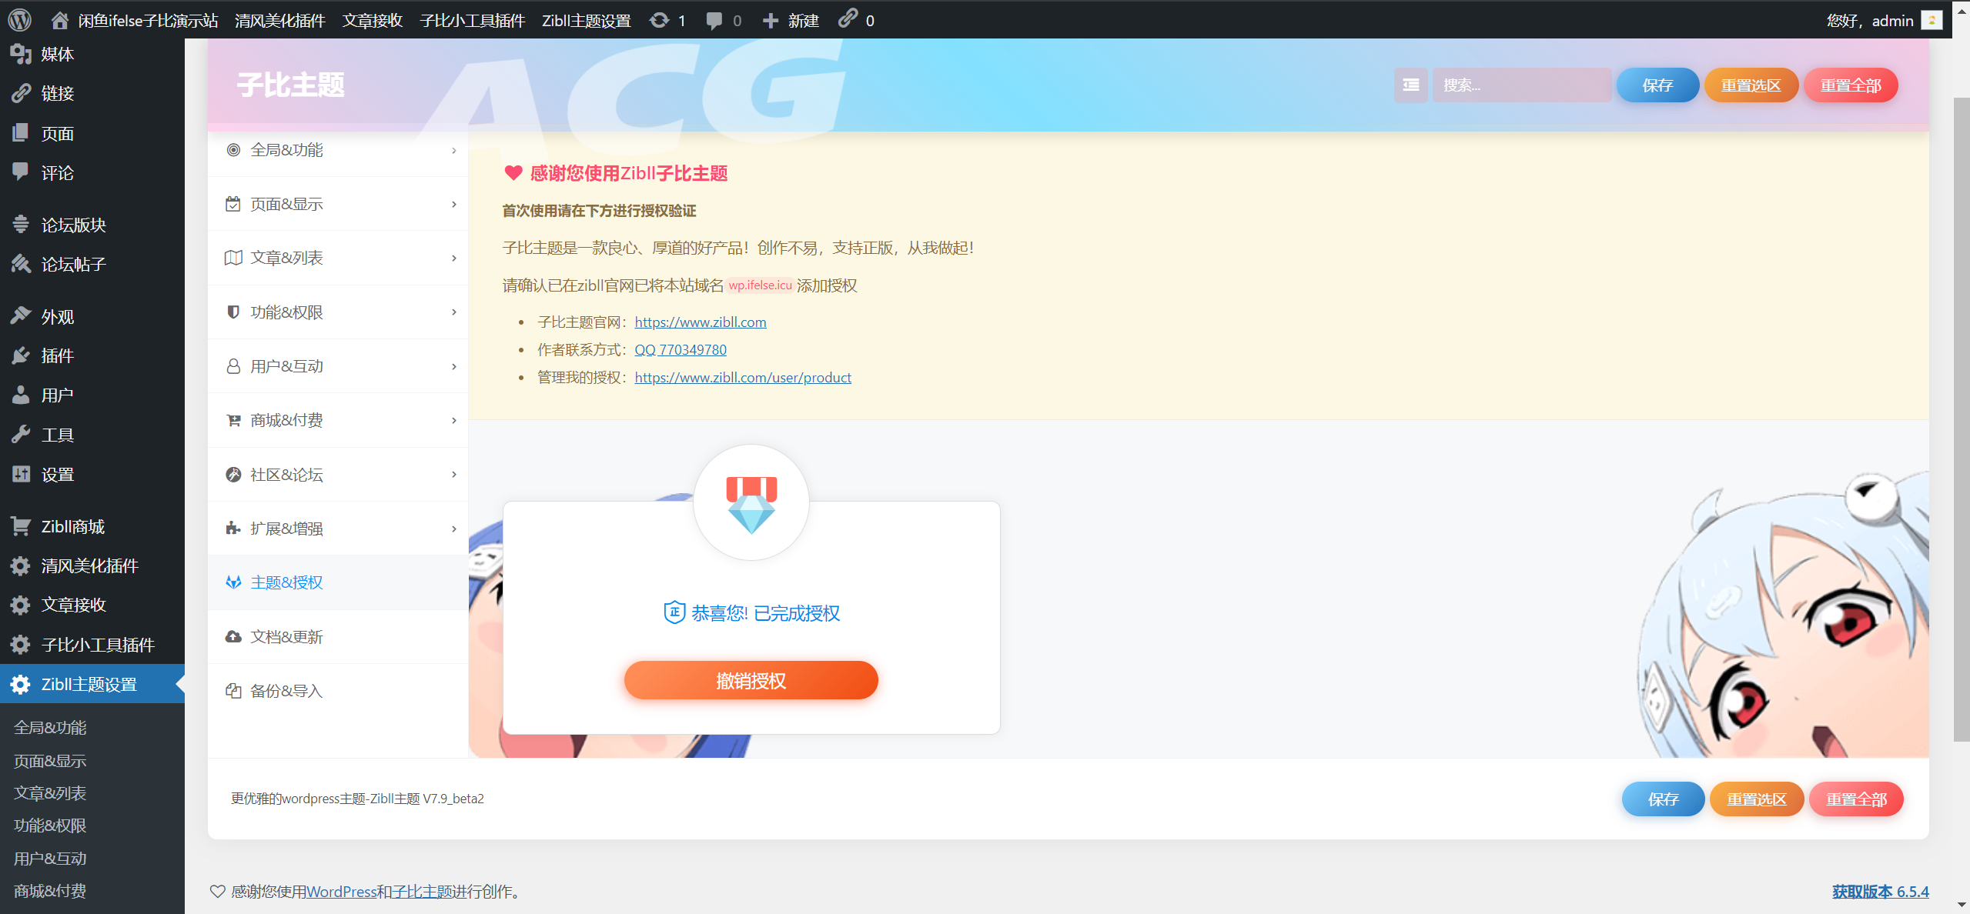Open the 插件 plugins menu icon
The height and width of the screenshot is (914, 1970).
pyautogui.click(x=21, y=355)
